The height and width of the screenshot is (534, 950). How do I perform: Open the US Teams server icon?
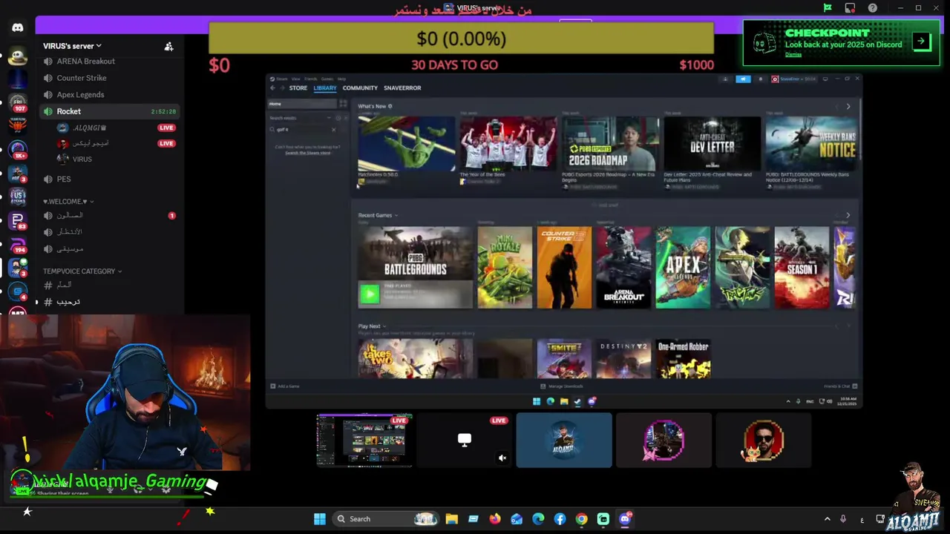[18, 197]
